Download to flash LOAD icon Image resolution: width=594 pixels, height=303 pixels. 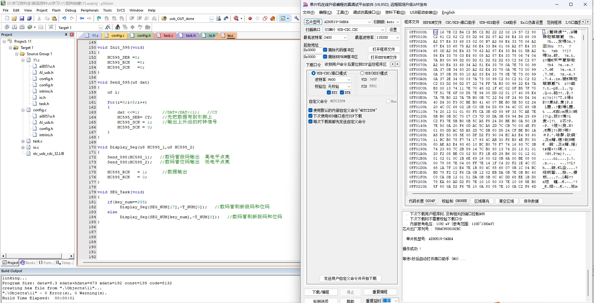[x=51, y=27]
